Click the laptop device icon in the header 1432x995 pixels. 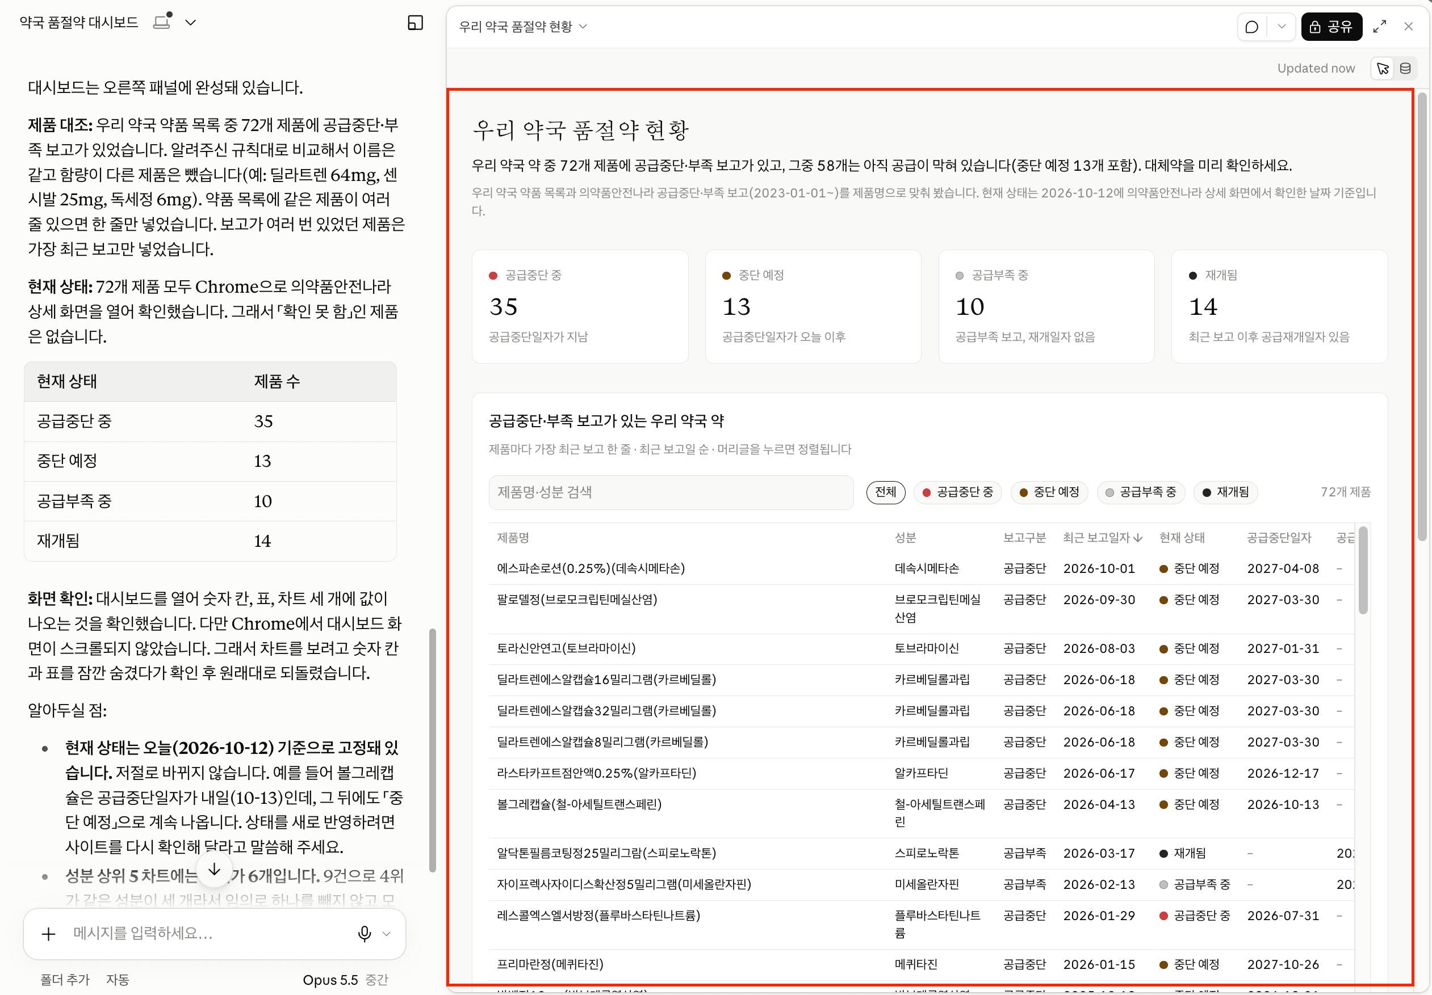point(162,22)
